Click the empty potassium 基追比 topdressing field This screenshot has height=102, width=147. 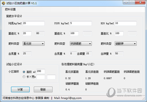point(132,33)
